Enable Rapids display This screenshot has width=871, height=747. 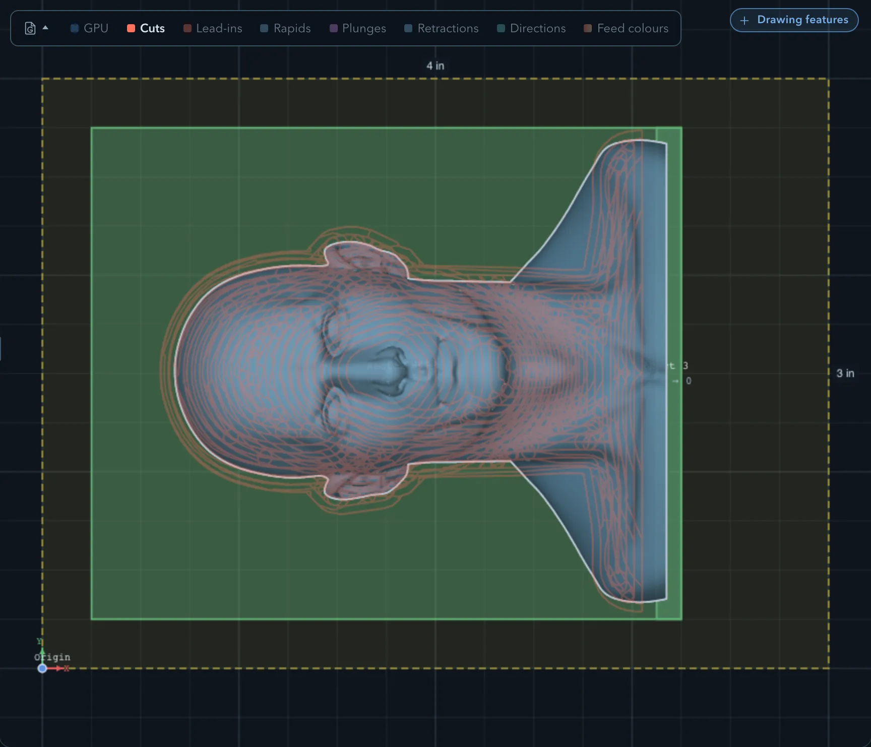pos(285,28)
